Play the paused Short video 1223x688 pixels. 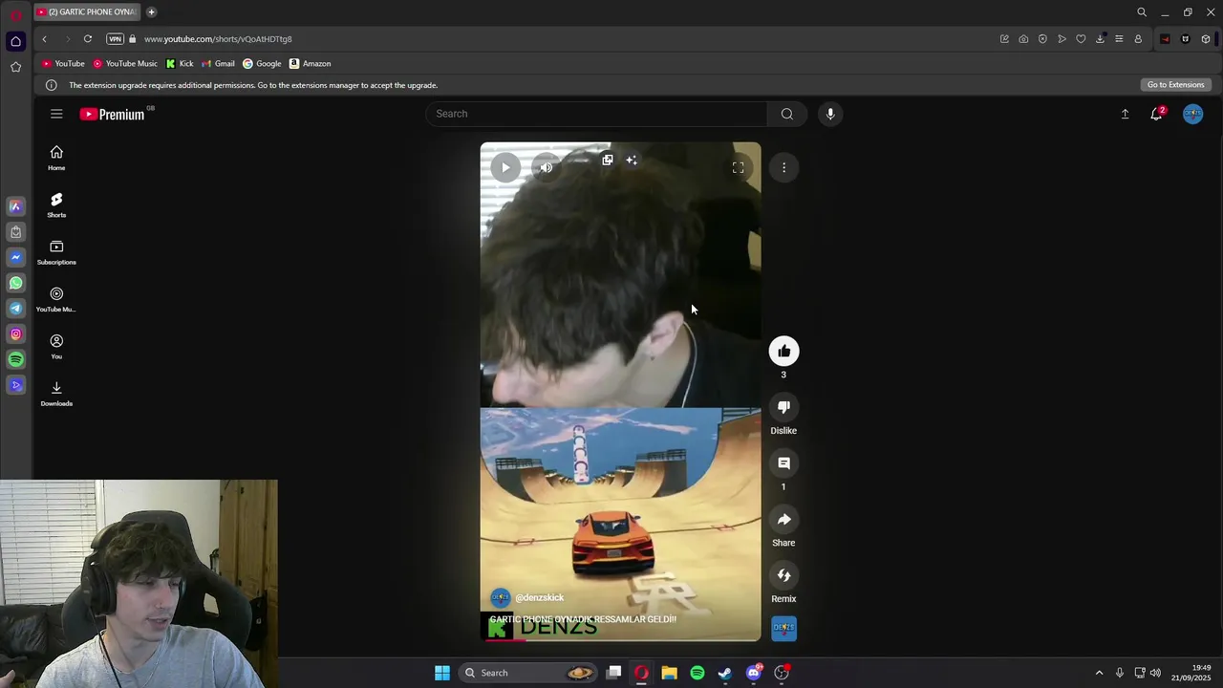pos(505,167)
